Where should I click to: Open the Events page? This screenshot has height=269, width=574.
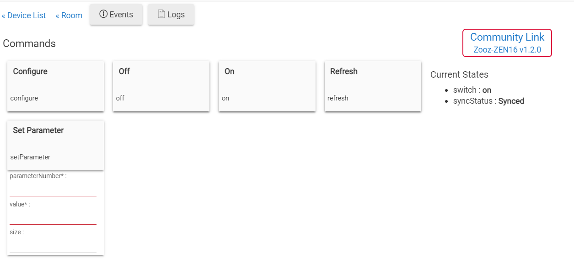116,15
